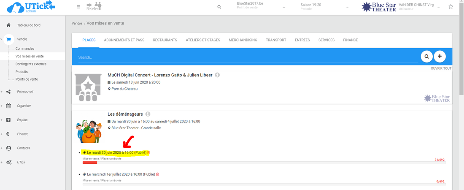Image resolution: width=464 pixels, height=190 pixels.
Task: Click the round search button in blue bar
Action: [427, 56]
